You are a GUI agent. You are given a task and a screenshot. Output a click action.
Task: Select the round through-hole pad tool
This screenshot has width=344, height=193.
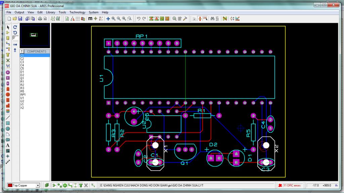8,72
